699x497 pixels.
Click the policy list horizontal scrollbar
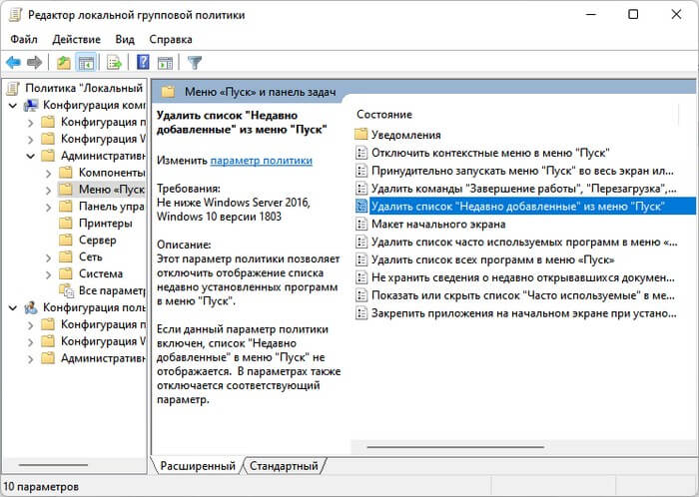click(455, 447)
